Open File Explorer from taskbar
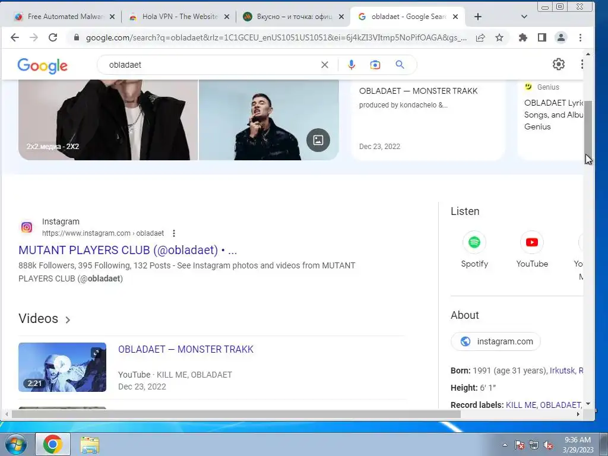608x456 pixels. tap(90, 445)
